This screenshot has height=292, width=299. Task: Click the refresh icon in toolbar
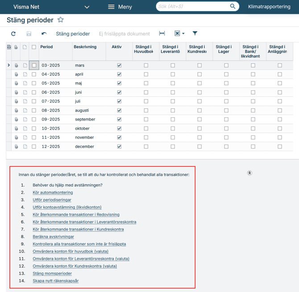[x=13, y=34]
